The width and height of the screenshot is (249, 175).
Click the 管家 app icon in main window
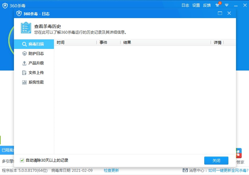pyautogui.click(x=239, y=153)
